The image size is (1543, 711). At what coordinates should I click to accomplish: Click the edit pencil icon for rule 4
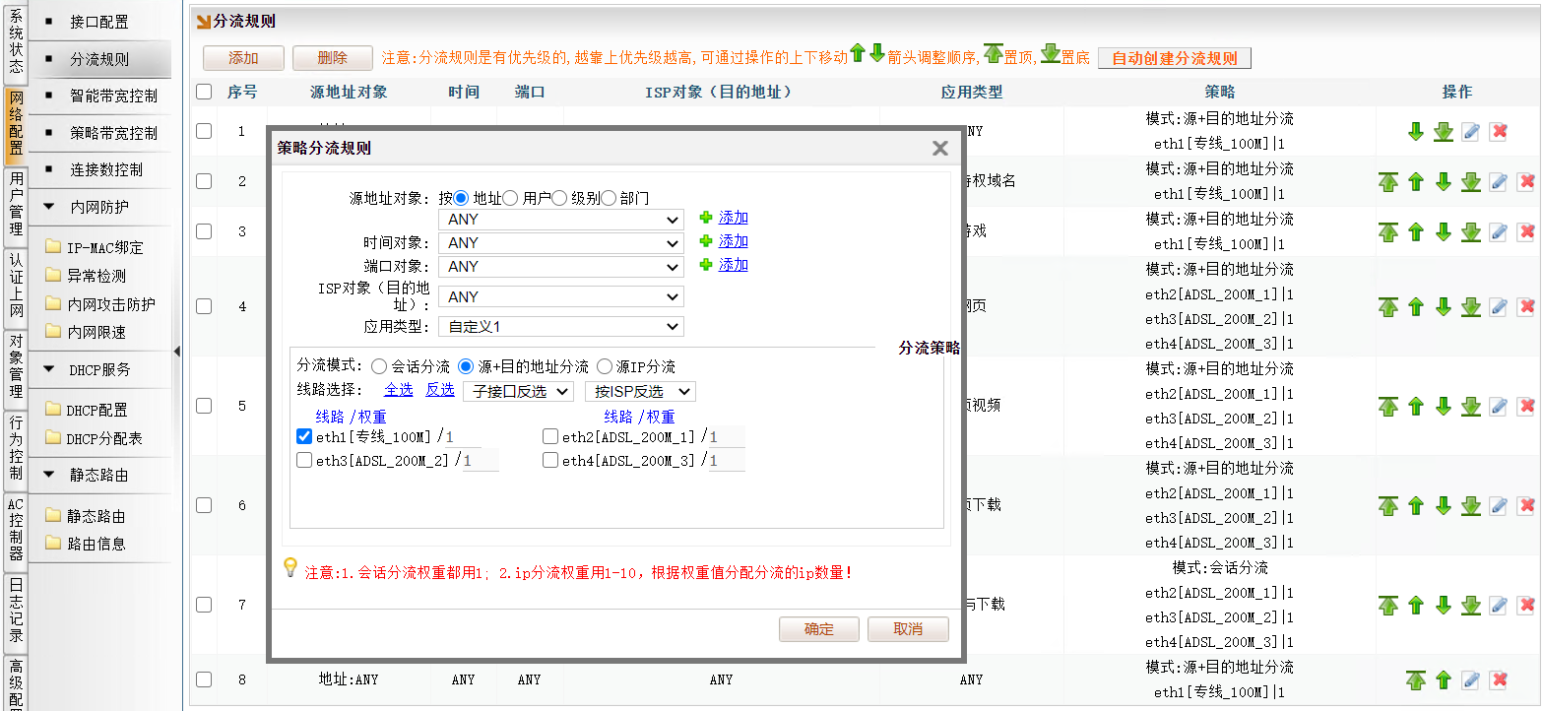point(1498,306)
